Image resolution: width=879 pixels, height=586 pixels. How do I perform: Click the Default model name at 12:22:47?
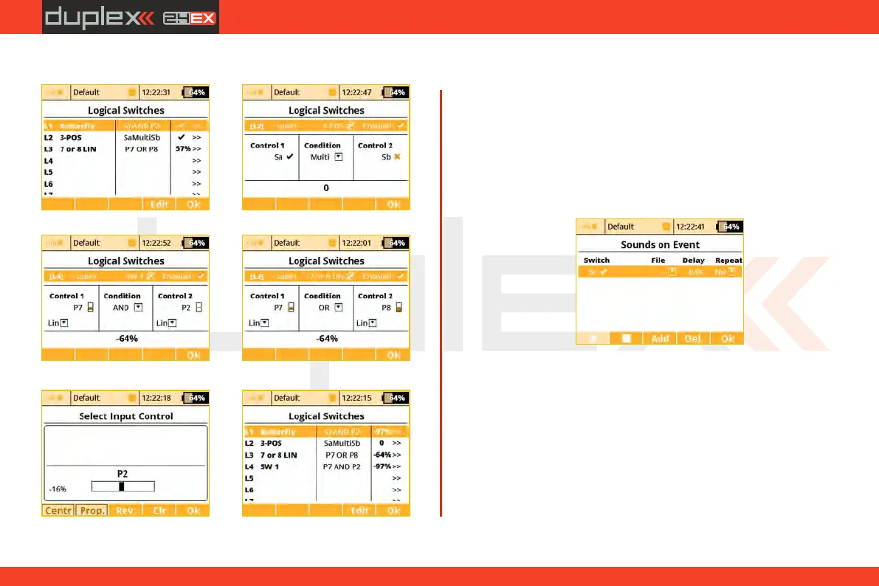click(x=286, y=92)
